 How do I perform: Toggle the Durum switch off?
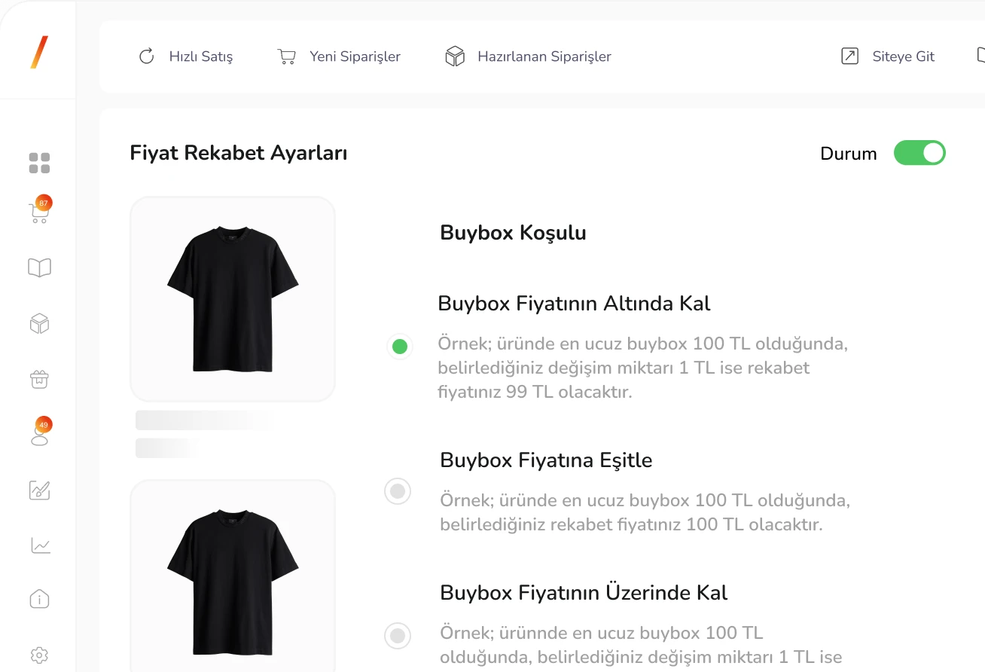919,153
